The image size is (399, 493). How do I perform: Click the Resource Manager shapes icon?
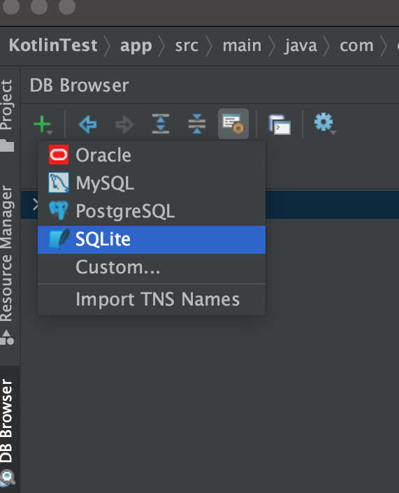(x=7, y=338)
